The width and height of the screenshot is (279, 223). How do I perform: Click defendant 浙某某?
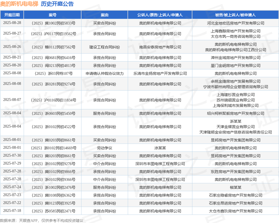click(x=235, y=121)
